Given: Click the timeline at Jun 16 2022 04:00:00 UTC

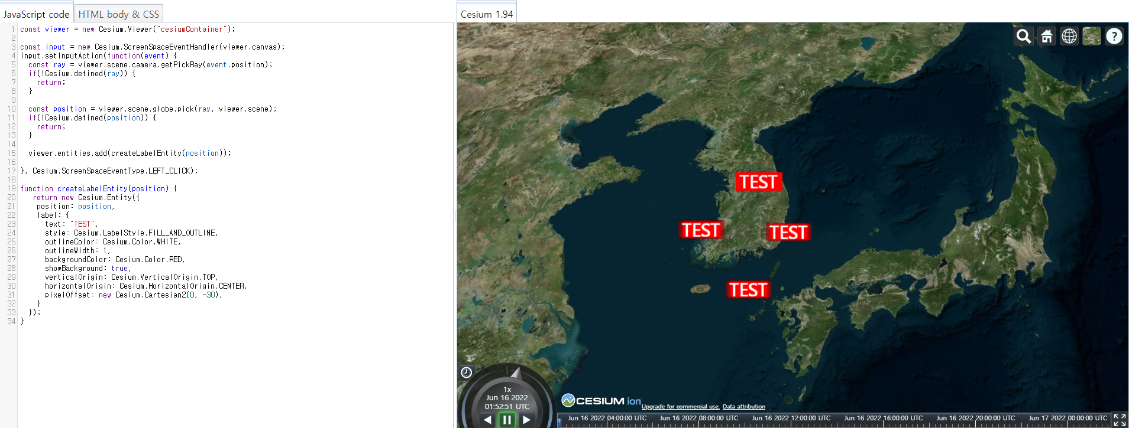Looking at the screenshot, I should click(x=607, y=418).
